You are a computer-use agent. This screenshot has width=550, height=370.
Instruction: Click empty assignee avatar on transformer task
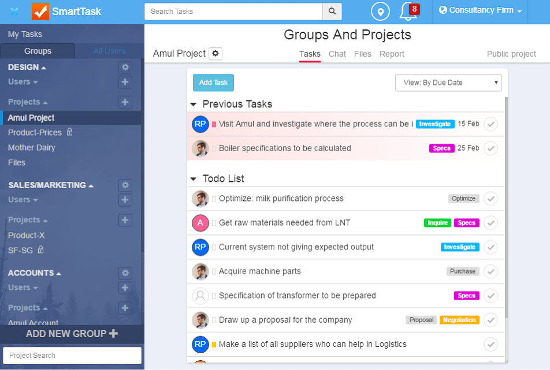(200, 296)
